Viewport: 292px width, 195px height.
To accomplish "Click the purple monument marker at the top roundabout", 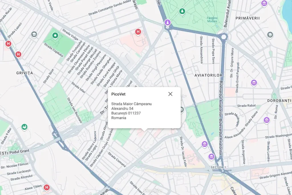I will click(168, 22).
